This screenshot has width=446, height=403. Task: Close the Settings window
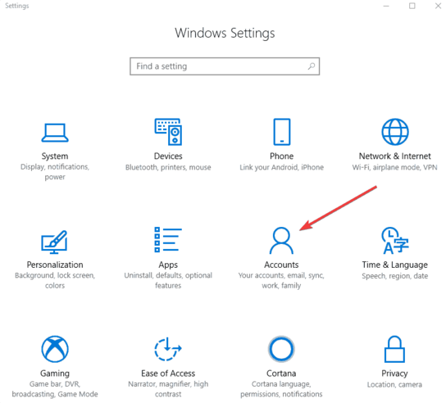[438, 6]
